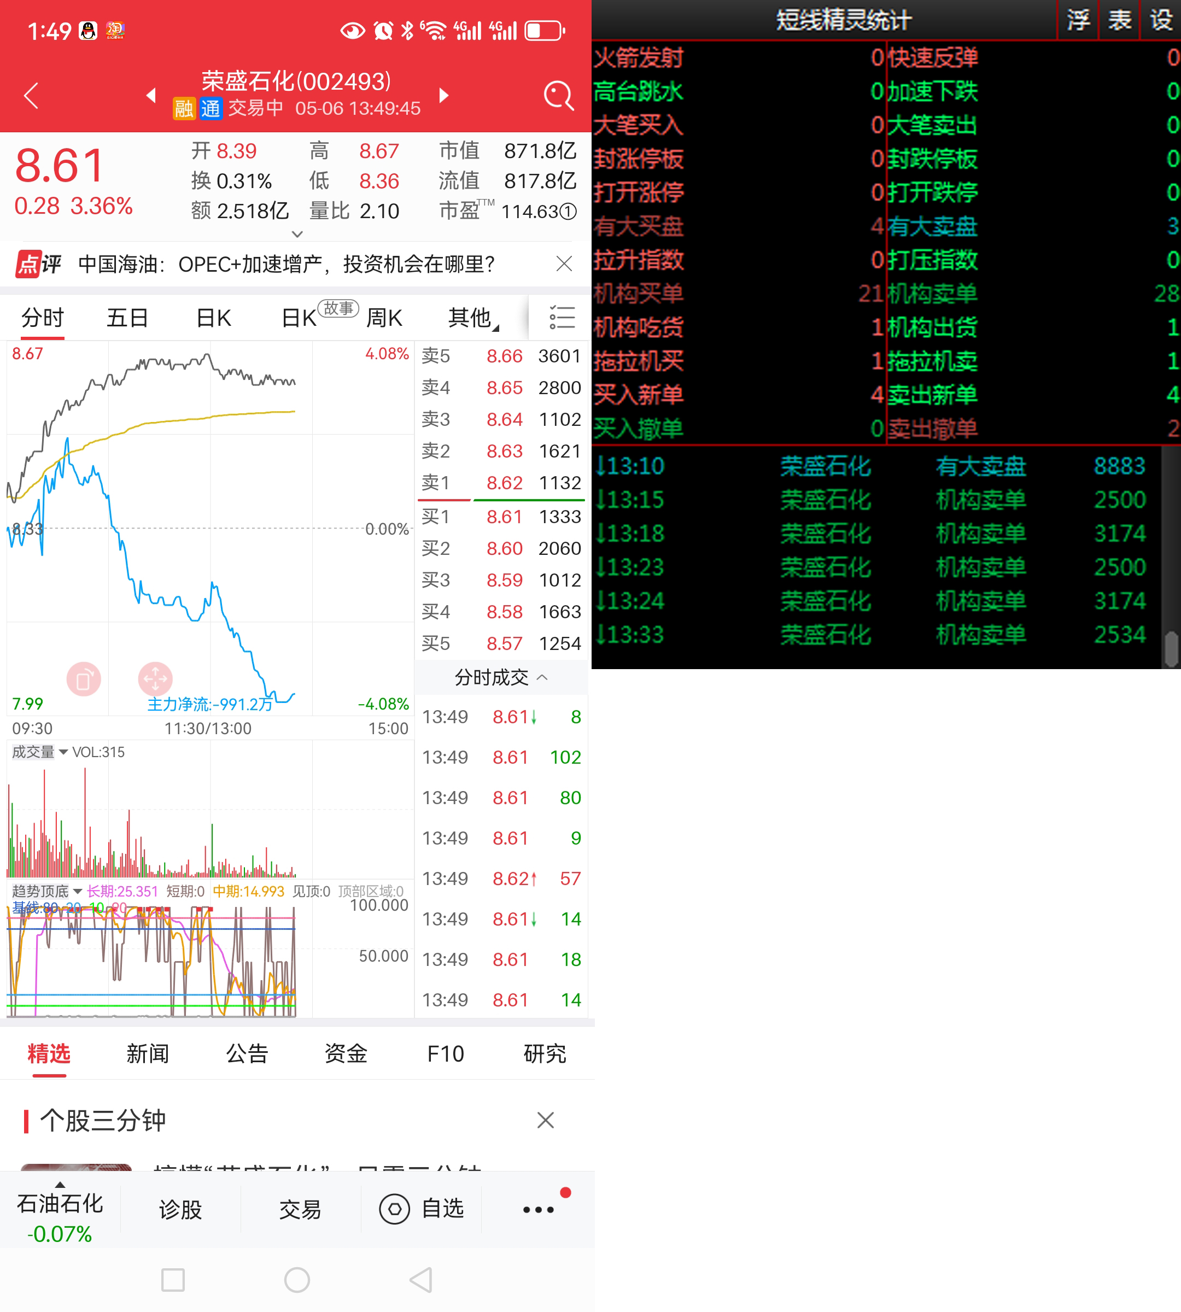
Task: Switch to the 五日 chart tab
Action: (x=127, y=318)
